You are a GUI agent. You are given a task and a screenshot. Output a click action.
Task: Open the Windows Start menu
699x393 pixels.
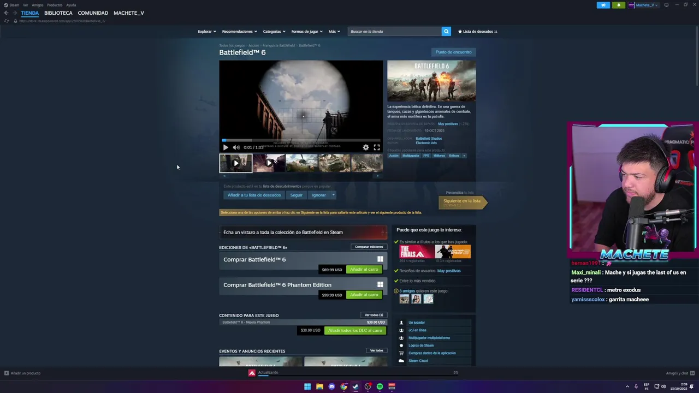(x=307, y=386)
